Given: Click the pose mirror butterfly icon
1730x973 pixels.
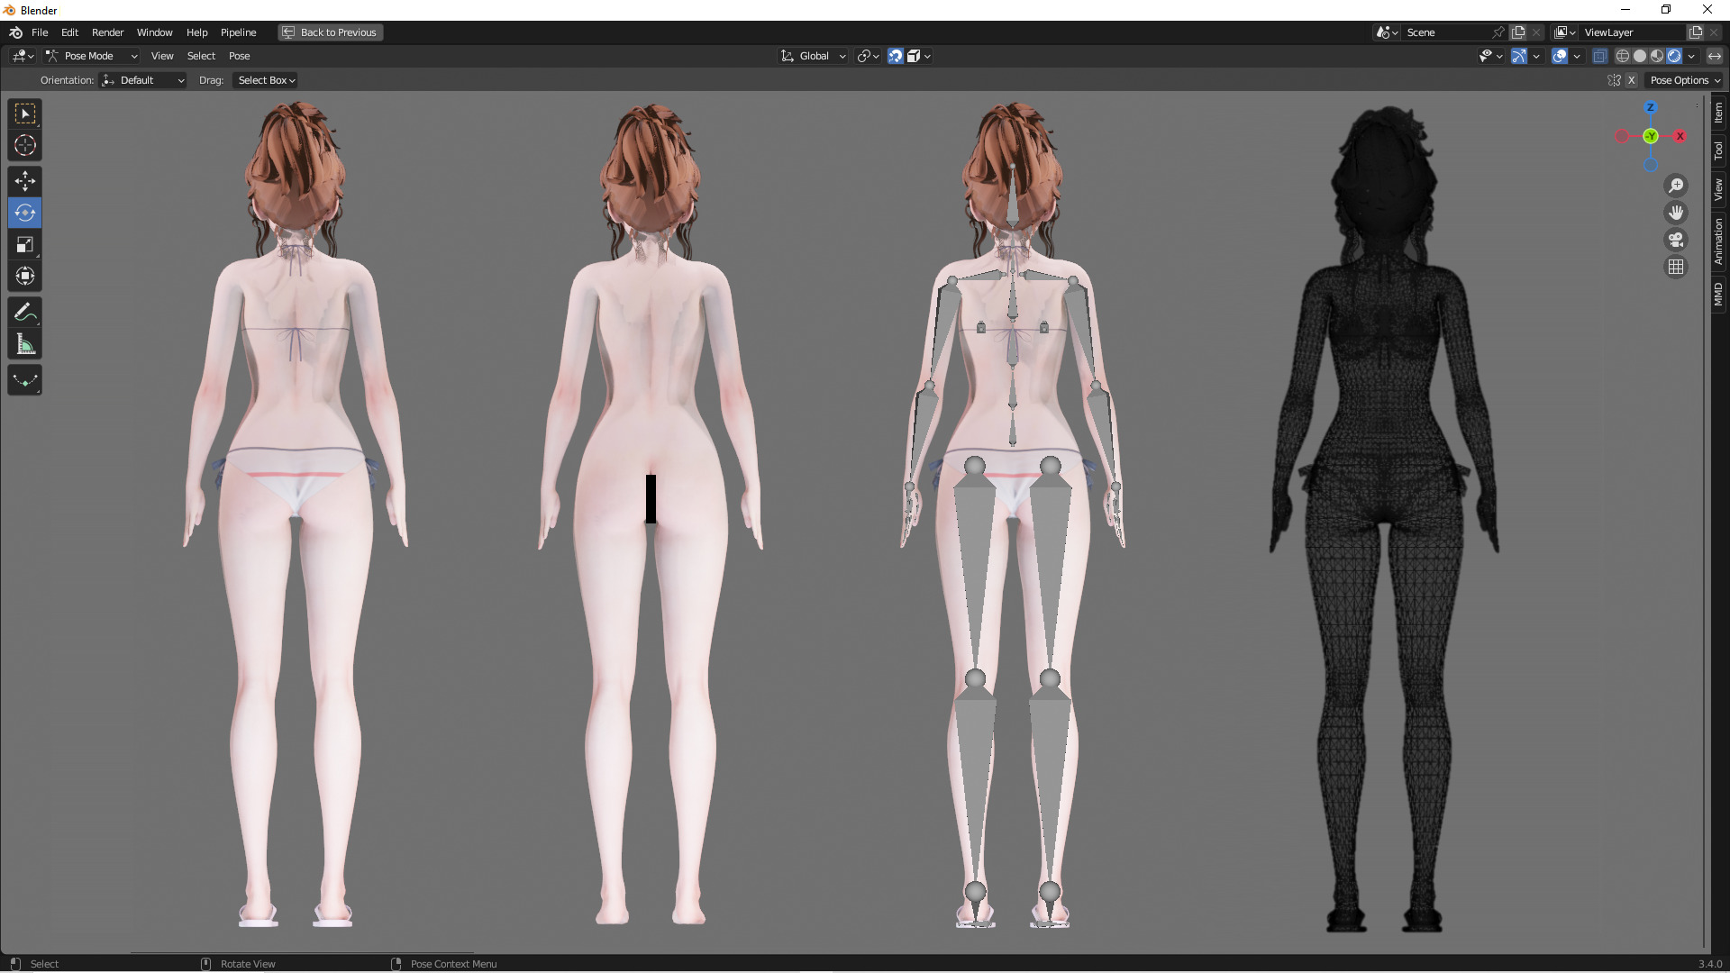Looking at the screenshot, I should pyautogui.click(x=1614, y=80).
